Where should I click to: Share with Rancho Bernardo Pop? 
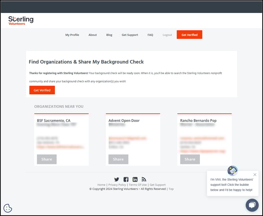click(190, 159)
